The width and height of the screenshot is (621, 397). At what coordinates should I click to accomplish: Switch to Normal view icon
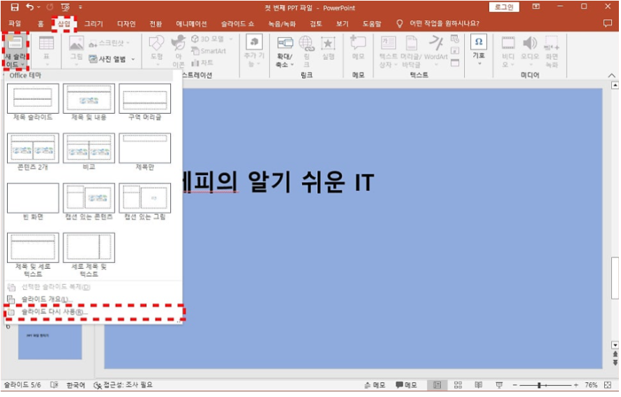coord(437,384)
